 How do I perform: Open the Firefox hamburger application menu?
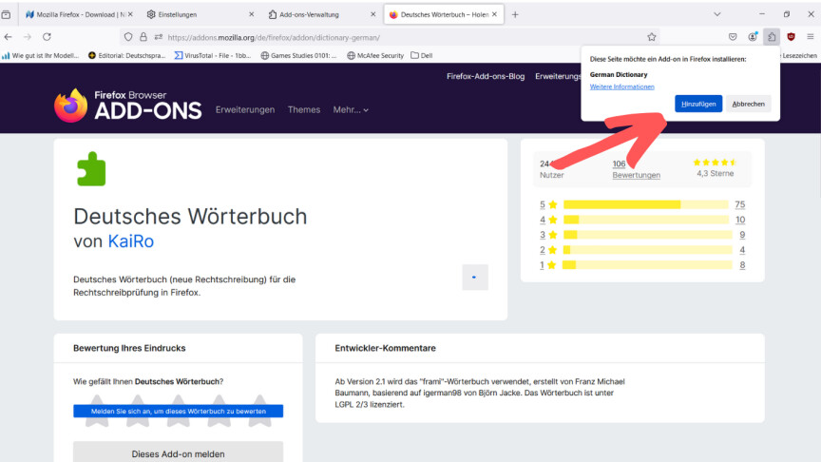pos(810,37)
